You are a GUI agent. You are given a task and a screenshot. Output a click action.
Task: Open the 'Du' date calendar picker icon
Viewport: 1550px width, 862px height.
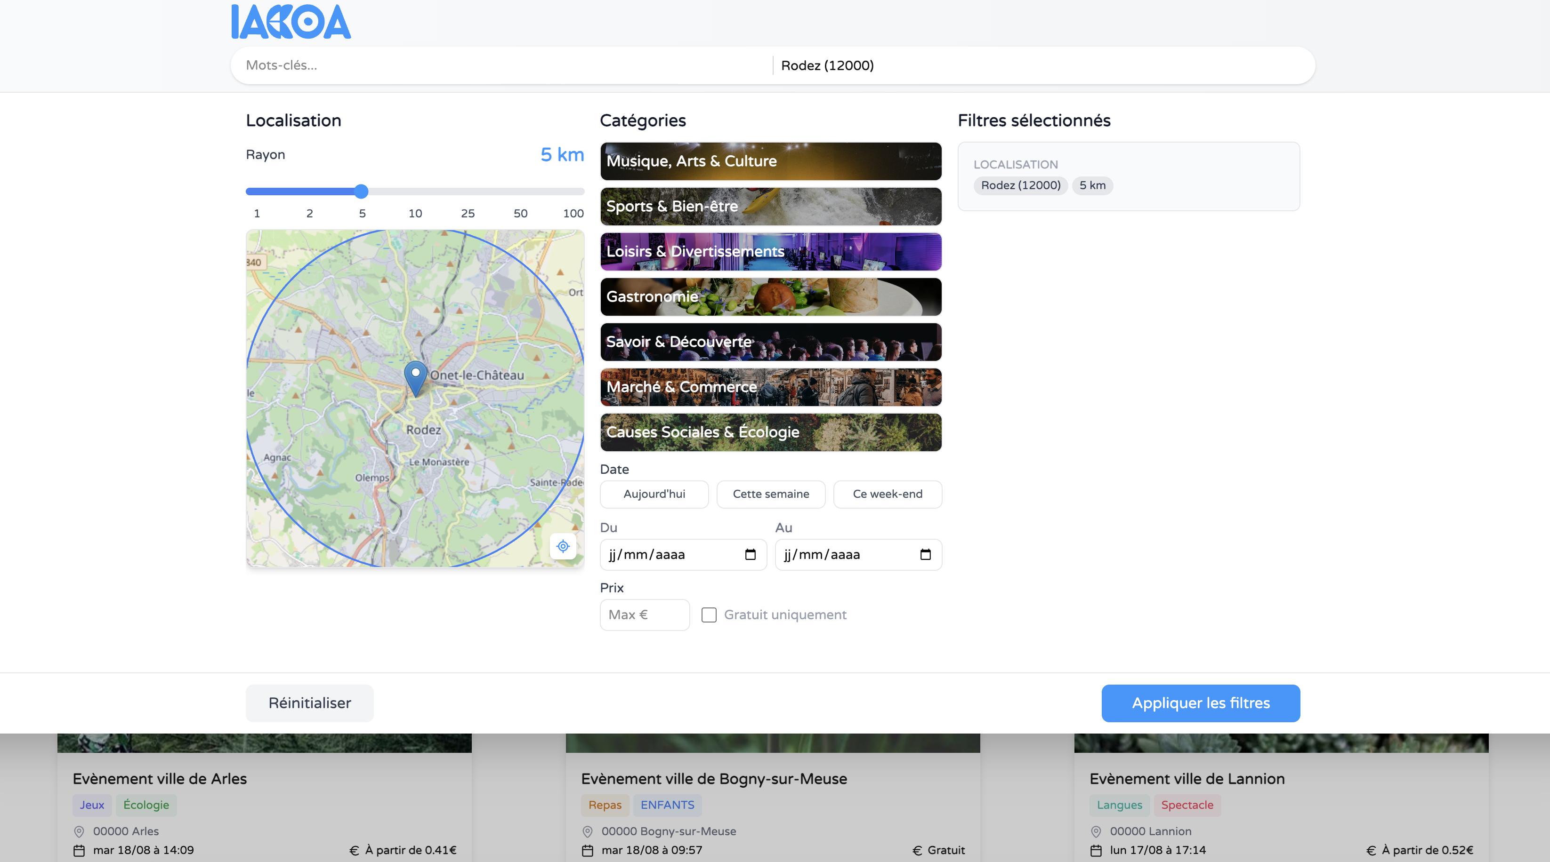click(750, 554)
